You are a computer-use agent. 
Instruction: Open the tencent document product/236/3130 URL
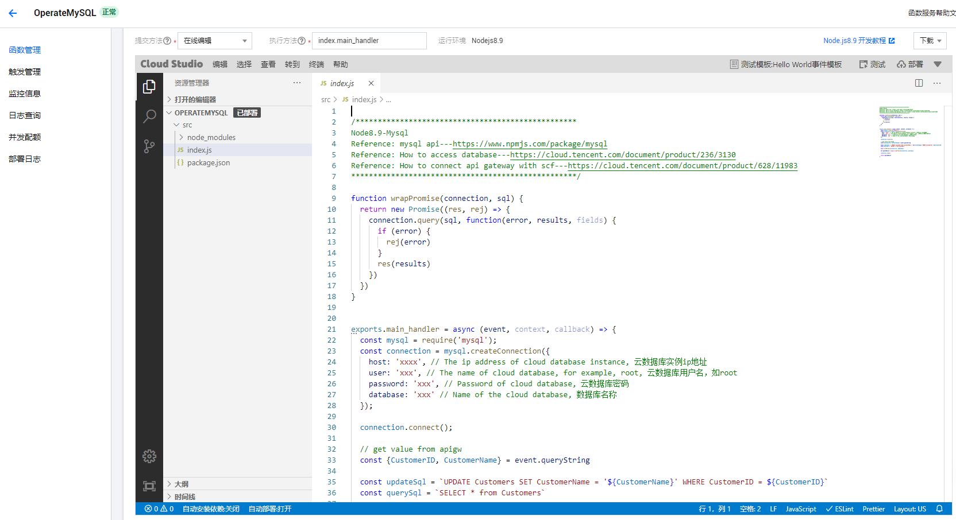point(623,155)
